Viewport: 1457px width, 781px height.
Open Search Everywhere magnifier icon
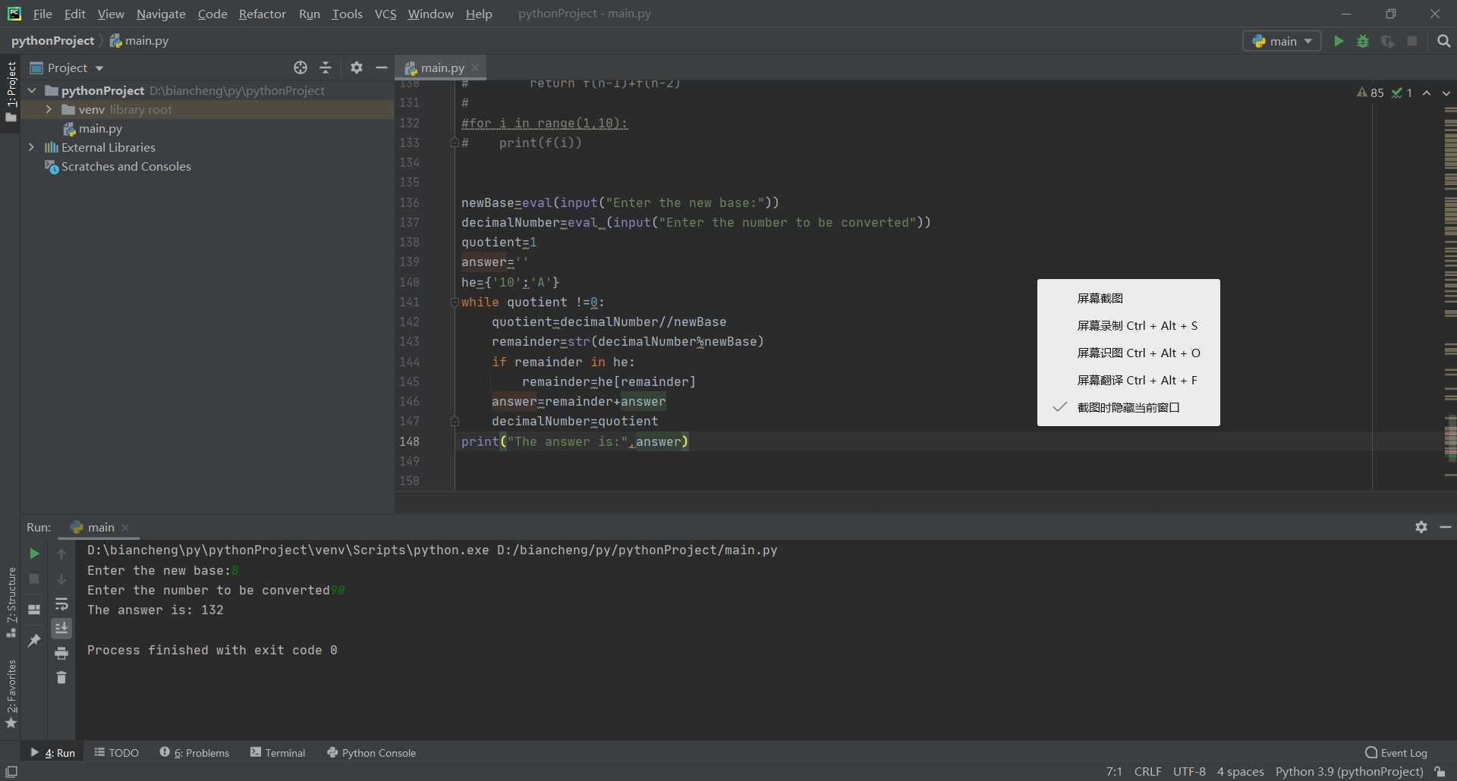coord(1443,41)
